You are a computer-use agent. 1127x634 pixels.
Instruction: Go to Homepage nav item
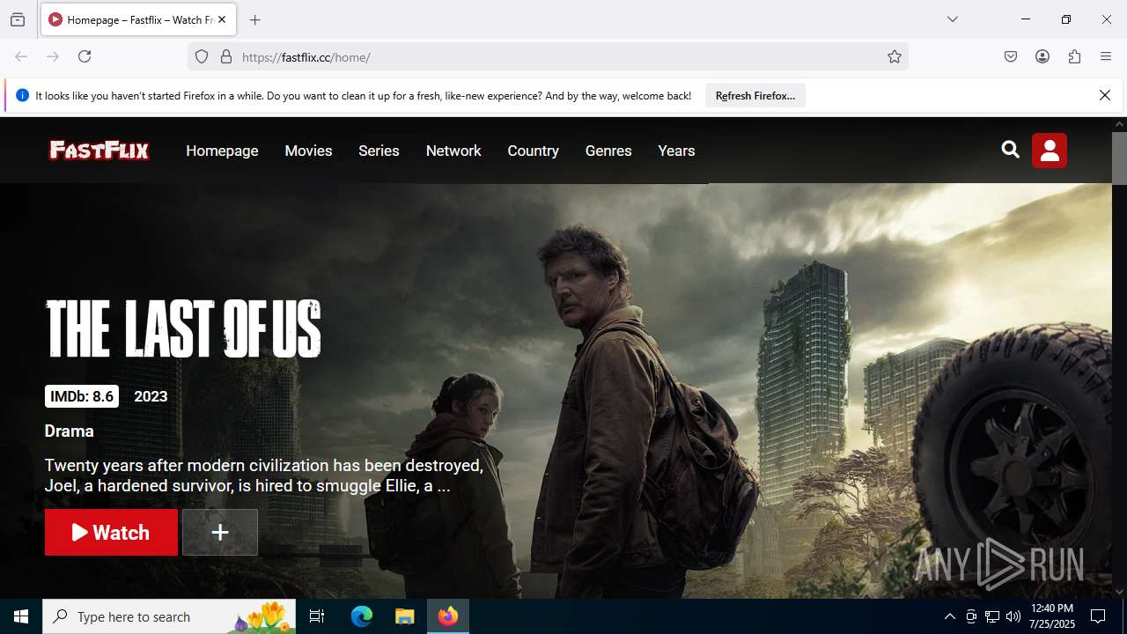(x=222, y=151)
